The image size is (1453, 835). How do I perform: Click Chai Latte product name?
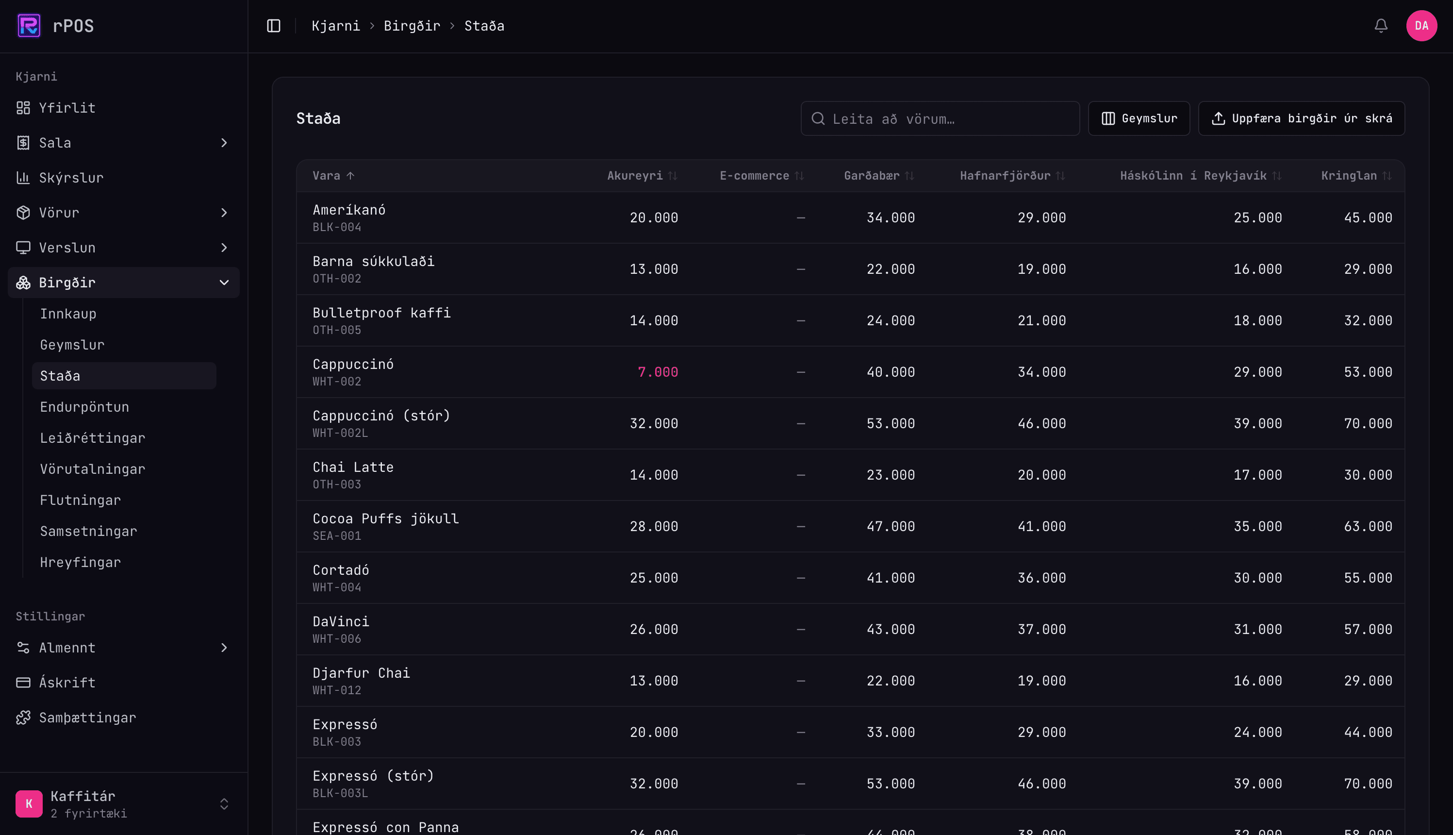click(x=353, y=468)
